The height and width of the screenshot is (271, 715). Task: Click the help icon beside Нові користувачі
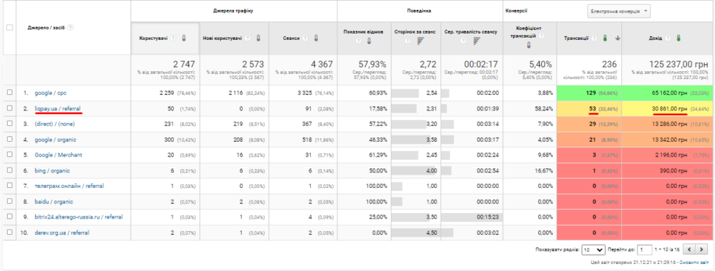[247, 38]
